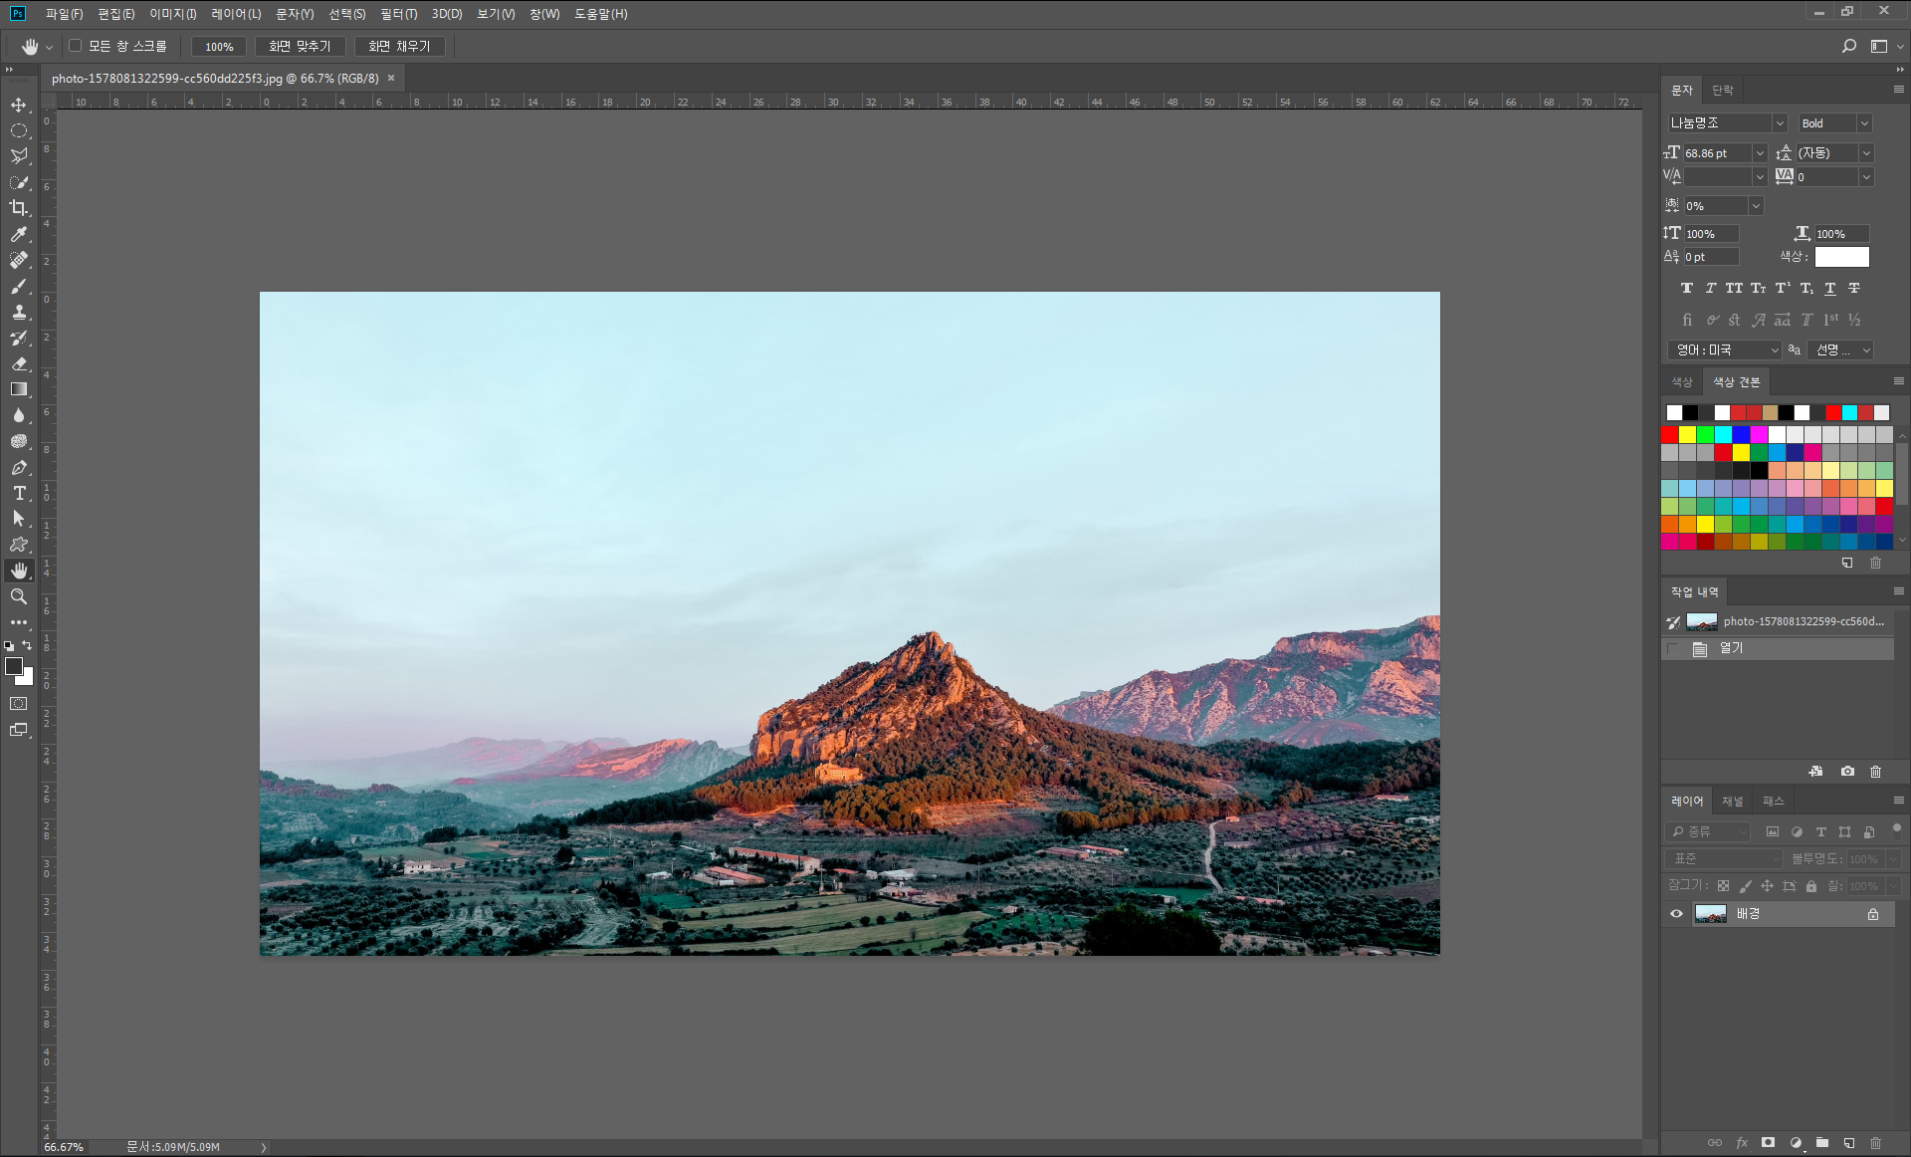This screenshot has height=1157, width=1911.
Task: Select the Crop tool
Action: (x=19, y=208)
